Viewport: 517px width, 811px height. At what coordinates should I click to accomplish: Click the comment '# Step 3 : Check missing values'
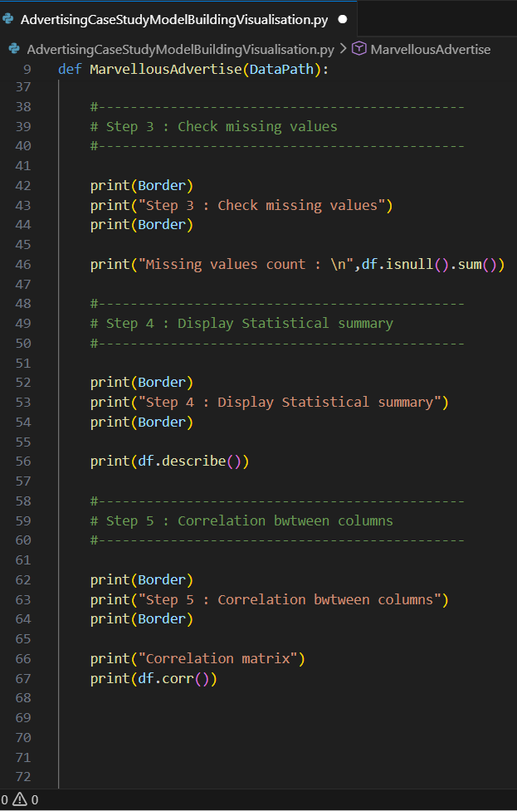tap(213, 127)
